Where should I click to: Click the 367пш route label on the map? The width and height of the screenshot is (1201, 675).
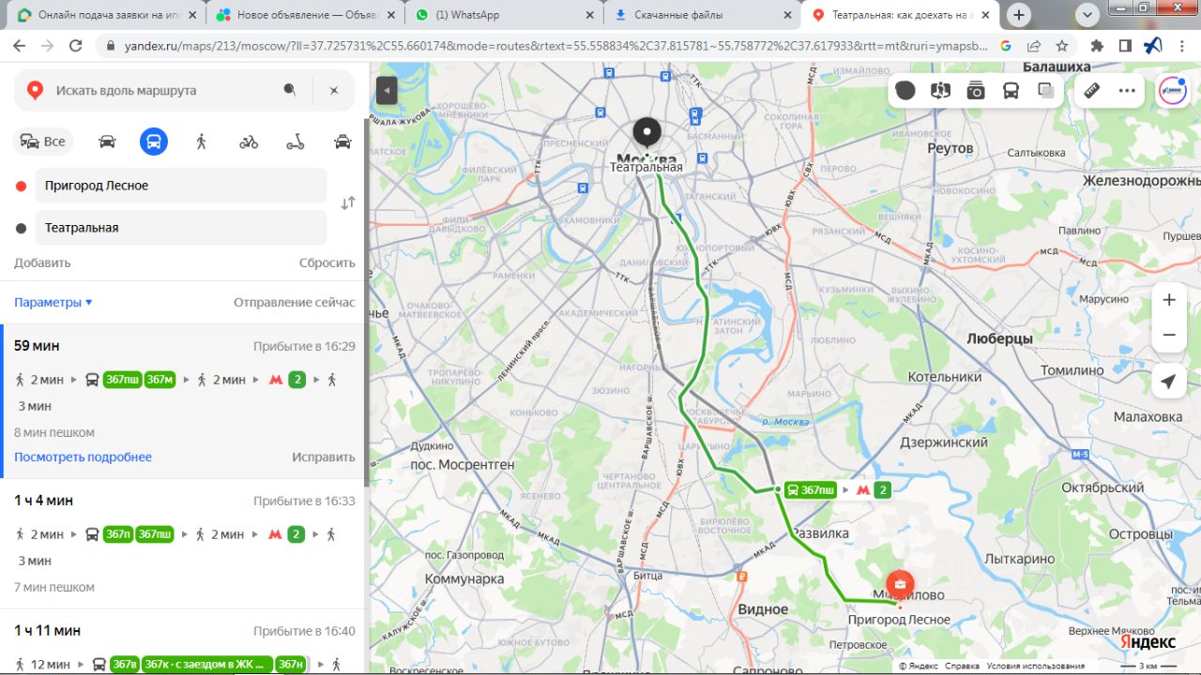(811, 489)
